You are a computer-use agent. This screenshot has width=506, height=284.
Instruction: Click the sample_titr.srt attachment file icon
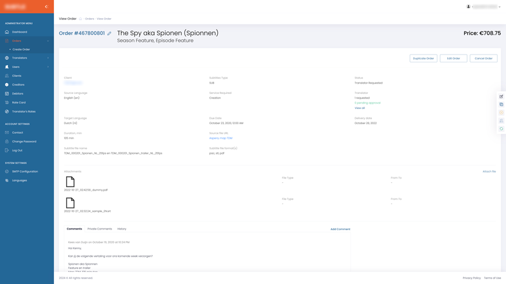(70, 203)
